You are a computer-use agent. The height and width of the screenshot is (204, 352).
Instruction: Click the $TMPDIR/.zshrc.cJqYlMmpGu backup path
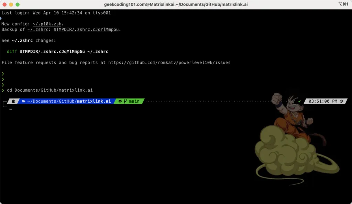click(87, 30)
